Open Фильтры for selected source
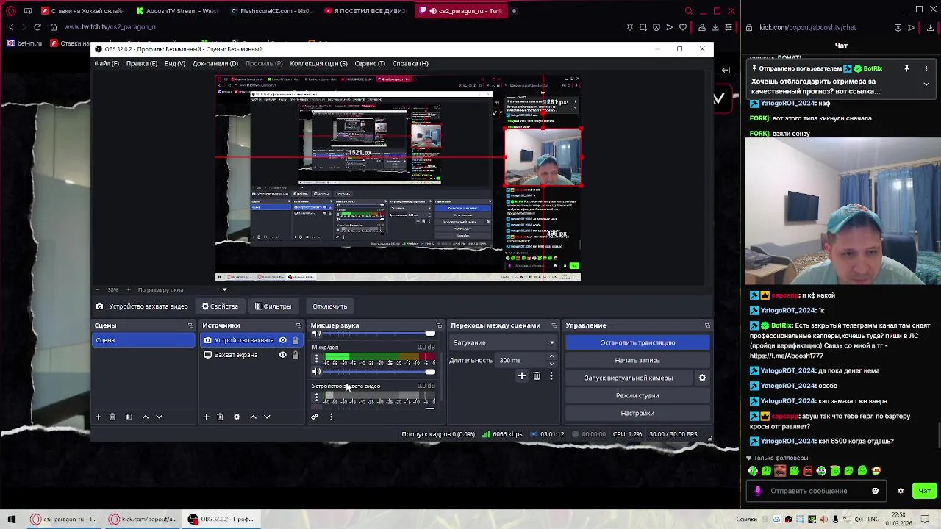This screenshot has height=529, width=941. click(273, 306)
